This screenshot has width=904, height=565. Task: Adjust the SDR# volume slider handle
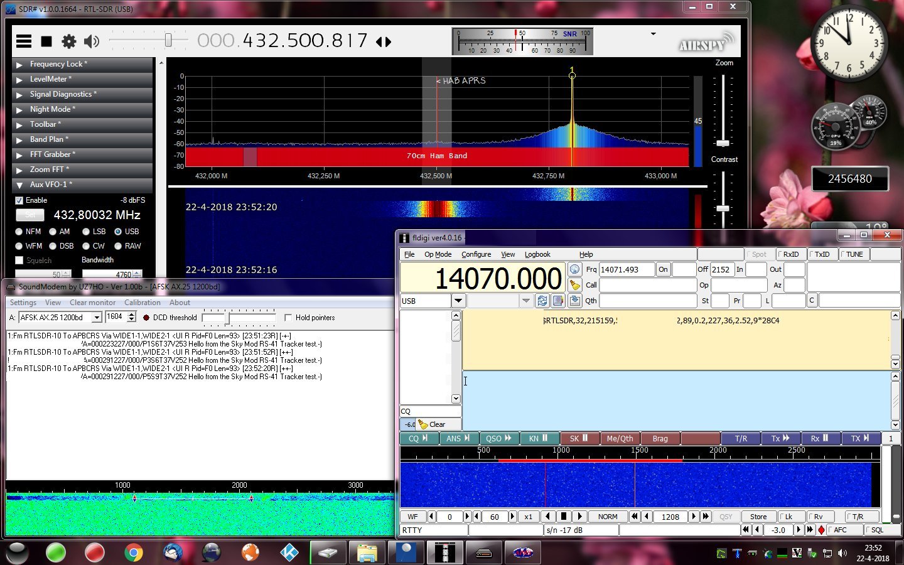(x=168, y=41)
